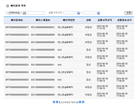Open the --선택하세요-- search condition dropdown
This screenshot has width=135, height=108.
[16, 13]
